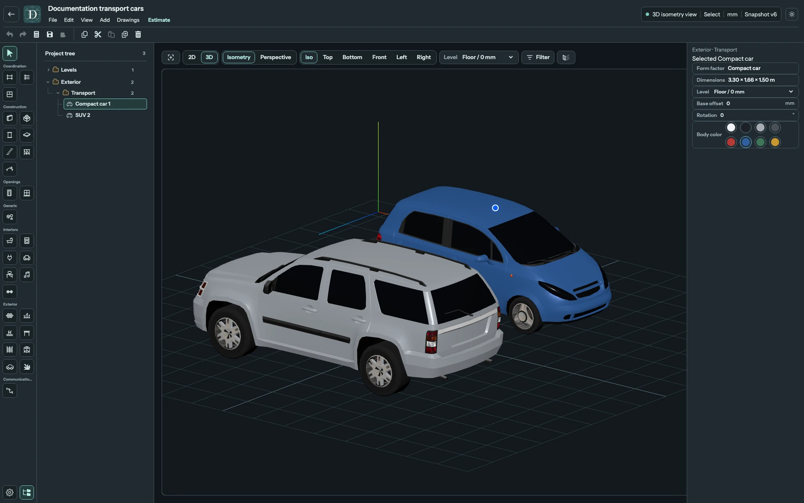The image size is (804, 503).
Task: Choose the yellow body color swatch
Action: (x=775, y=142)
